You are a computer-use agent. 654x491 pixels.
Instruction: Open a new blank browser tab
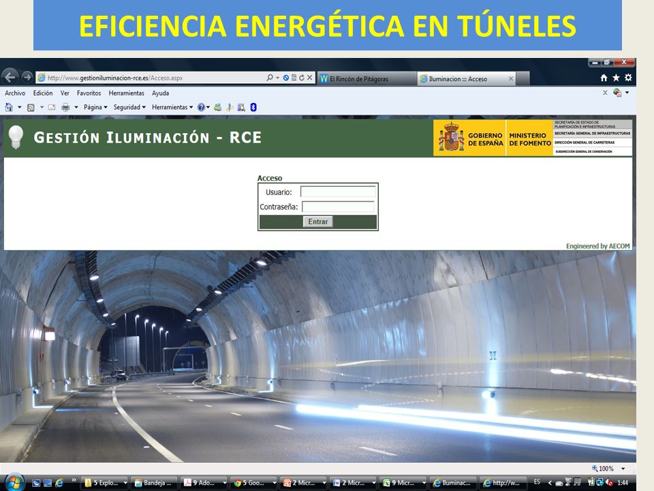click(523, 78)
